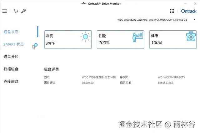Go to the 扫描磁盘 tab

[11, 69]
